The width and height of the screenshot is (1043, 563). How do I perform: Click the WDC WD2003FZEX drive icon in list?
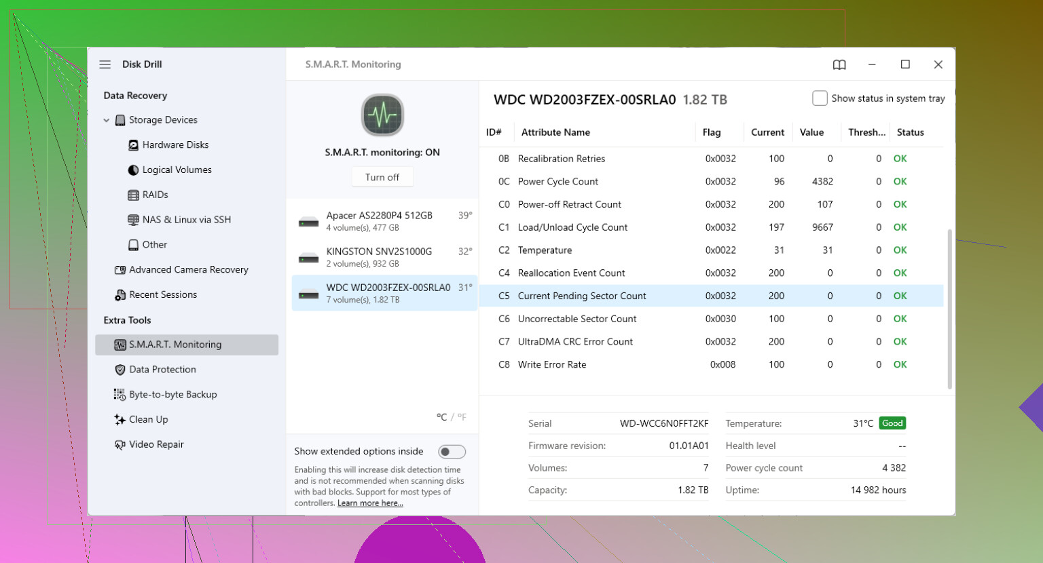[x=309, y=294]
